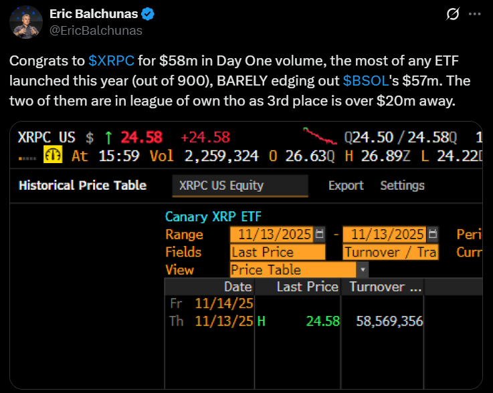Expand the Price Table view dropdown arrow
The image size is (493, 393).
pyautogui.click(x=362, y=270)
